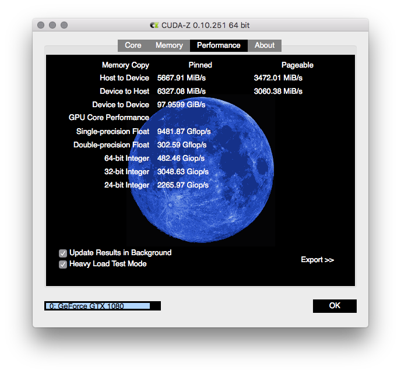
Task: Click the 9481.87 Gflop/s value
Action: pos(184,132)
